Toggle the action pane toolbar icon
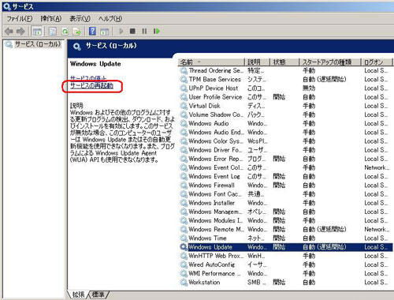394x300 pixels. [x=104, y=32]
